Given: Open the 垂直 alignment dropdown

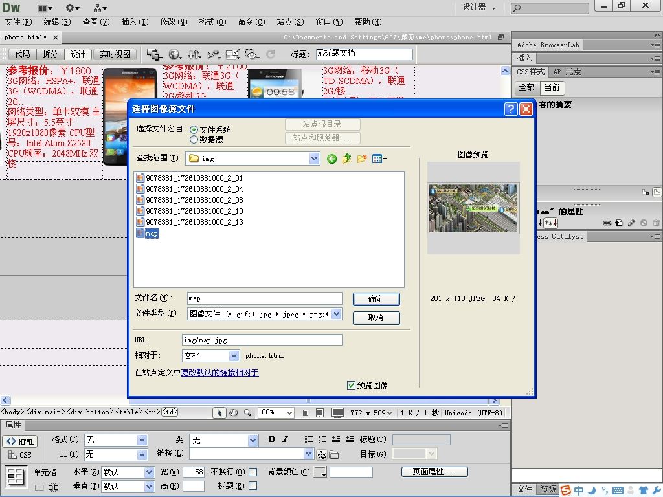Looking at the screenshot, I should click(150, 487).
